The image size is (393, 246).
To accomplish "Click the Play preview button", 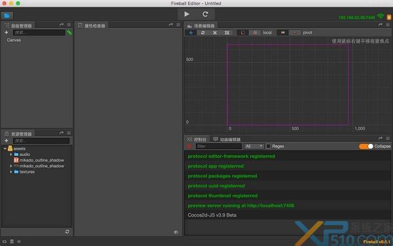I will (187, 14).
